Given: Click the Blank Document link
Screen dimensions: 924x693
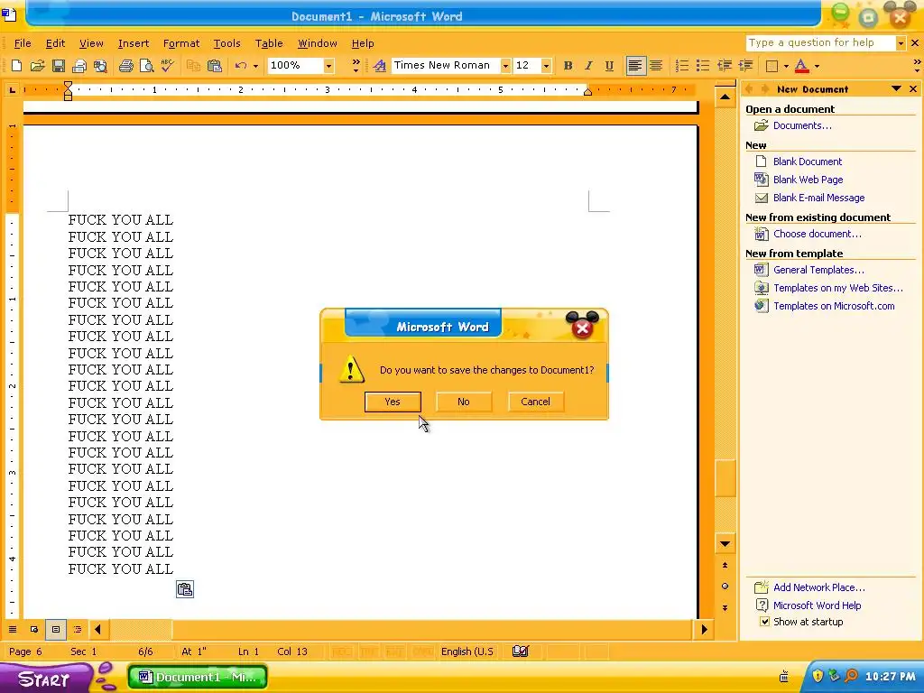Looking at the screenshot, I should pyautogui.click(x=808, y=162).
